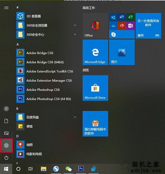165x174 pixels.
Task: Open the Pictures sidebar icon
Action: pos(6,133)
